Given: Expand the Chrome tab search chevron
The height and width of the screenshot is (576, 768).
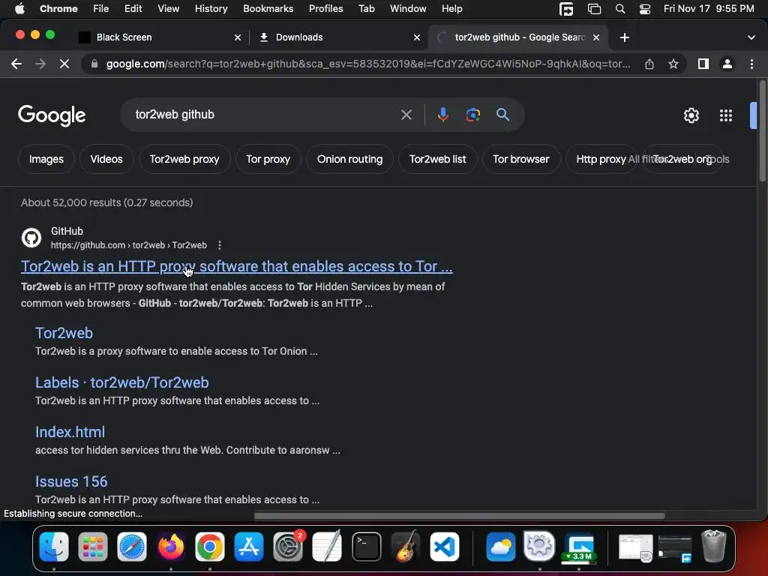Looking at the screenshot, I should click(751, 37).
